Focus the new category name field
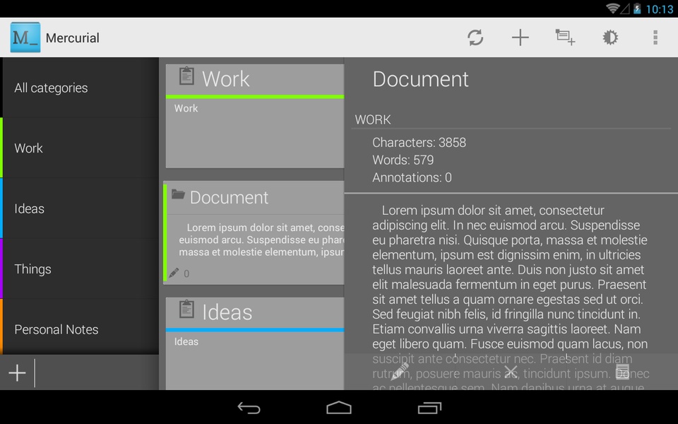 (x=97, y=372)
